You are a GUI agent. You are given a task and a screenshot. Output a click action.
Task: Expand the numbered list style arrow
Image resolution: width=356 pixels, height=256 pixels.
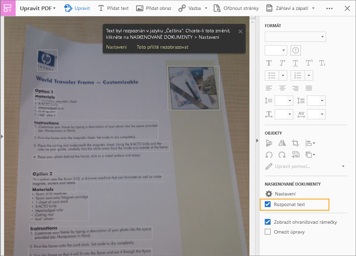click(x=309, y=75)
